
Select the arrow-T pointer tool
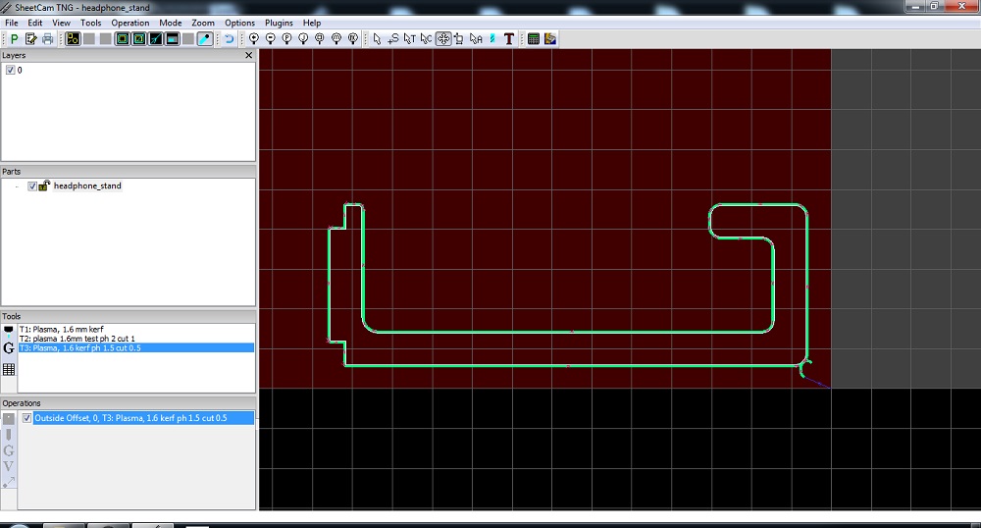(410, 39)
